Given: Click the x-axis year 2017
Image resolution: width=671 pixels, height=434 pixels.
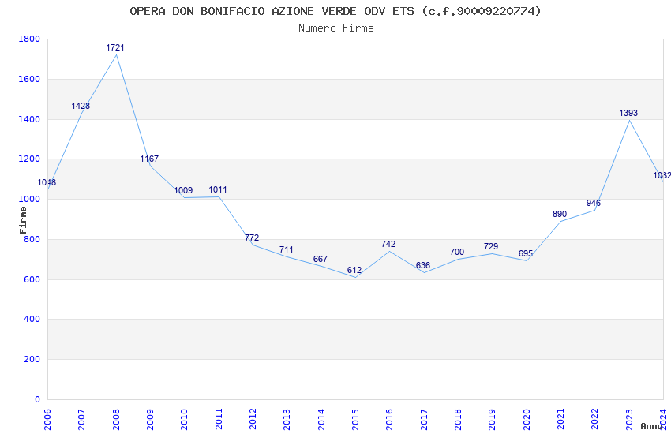Looking at the screenshot, I should 424,420.
